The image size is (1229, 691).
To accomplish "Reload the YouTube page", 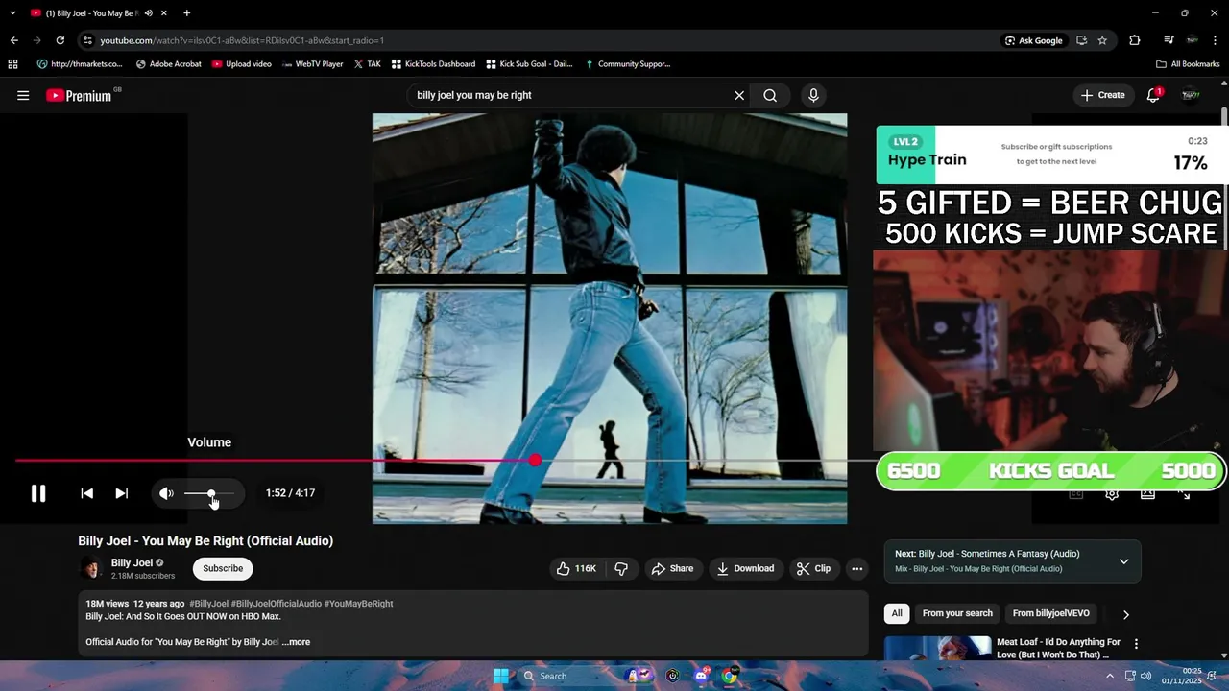I will pyautogui.click(x=60, y=40).
